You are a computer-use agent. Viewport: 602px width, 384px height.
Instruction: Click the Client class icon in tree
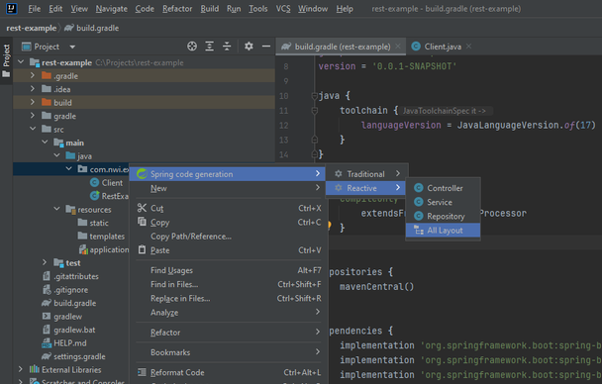tap(94, 183)
